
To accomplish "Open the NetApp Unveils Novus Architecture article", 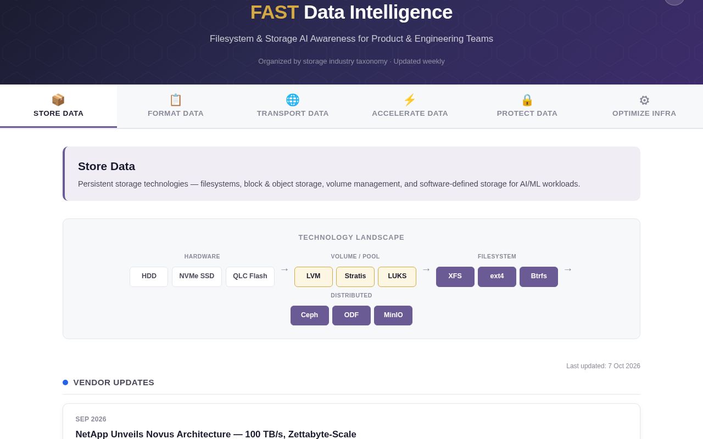I will click(x=216, y=434).
